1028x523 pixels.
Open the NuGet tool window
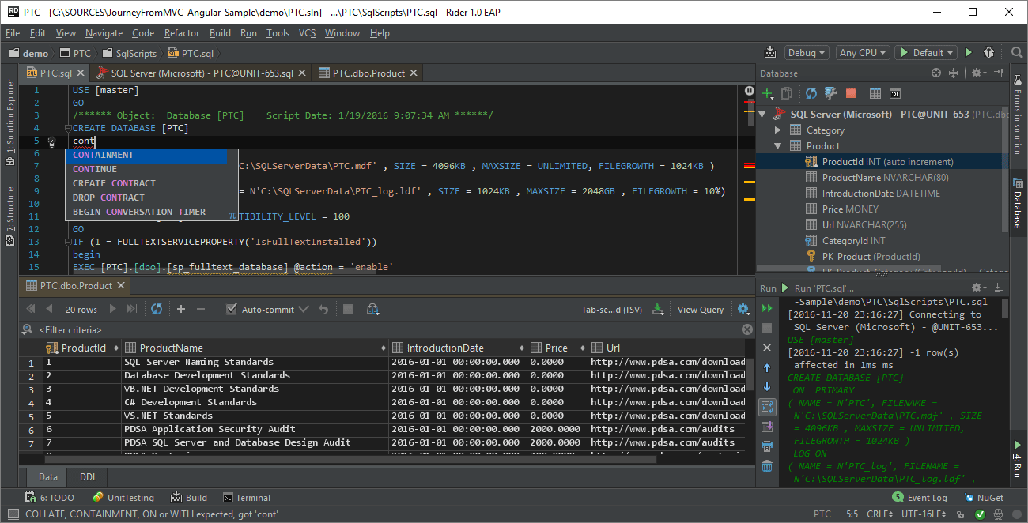pyautogui.click(x=985, y=498)
